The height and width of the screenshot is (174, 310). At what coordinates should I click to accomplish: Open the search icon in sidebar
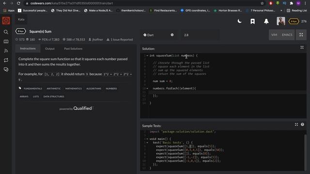click(x=6, y=32)
